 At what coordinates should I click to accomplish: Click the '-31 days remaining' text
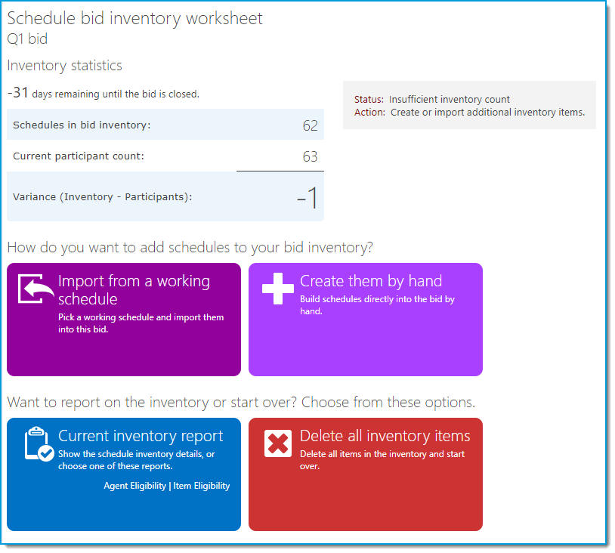click(x=104, y=94)
